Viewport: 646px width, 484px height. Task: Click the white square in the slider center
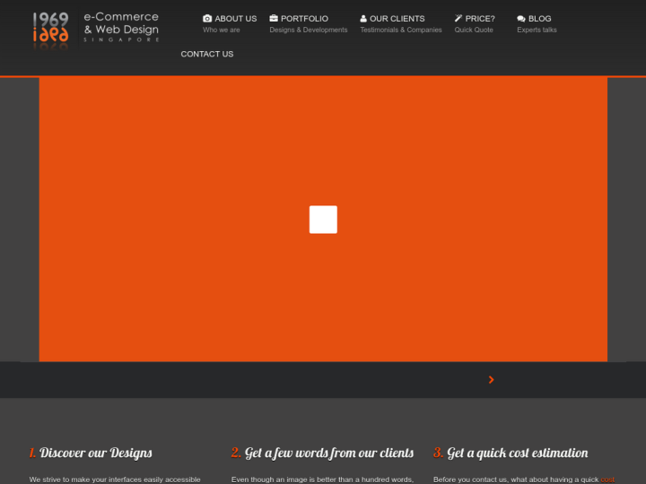point(323,220)
